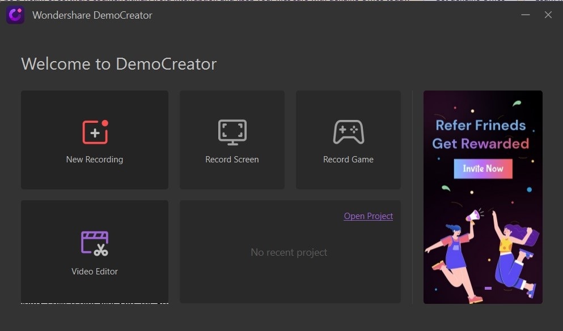Click the Open Project link
Screen dimensions: 563x331
pos(369,216)
